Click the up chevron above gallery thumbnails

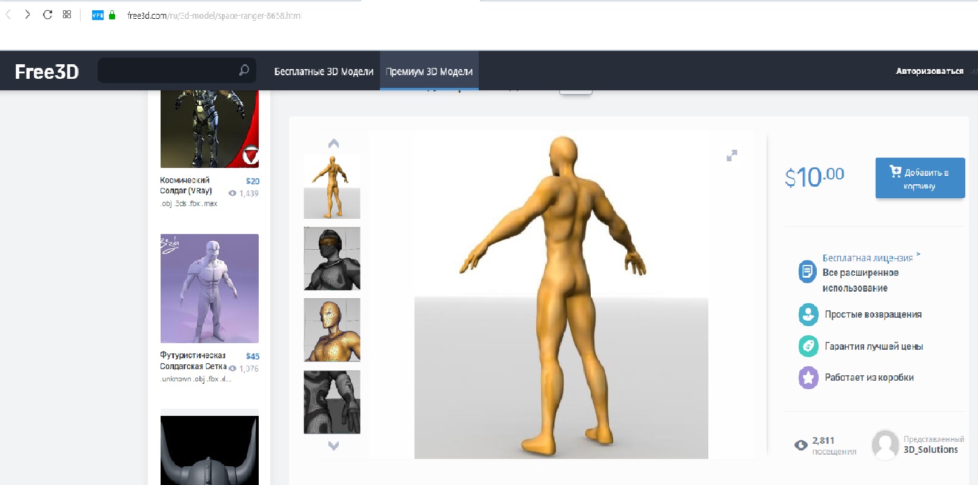pos(333,144)
